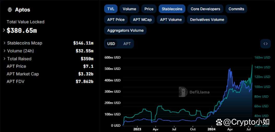Show Commits on the chart

pyautogui.click(x=236, y=9)
